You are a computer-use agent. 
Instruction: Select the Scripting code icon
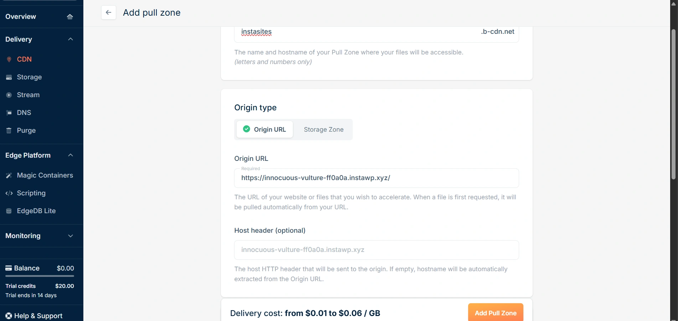pyautogui.click(x=9, y=193)
